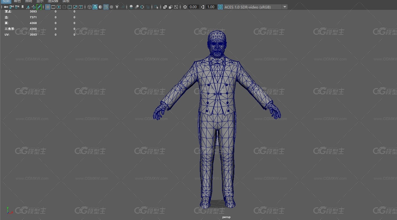This screenshot has height=220, width=397.
Task: Click the 顶点 count 3093
Action: (33, 12)
